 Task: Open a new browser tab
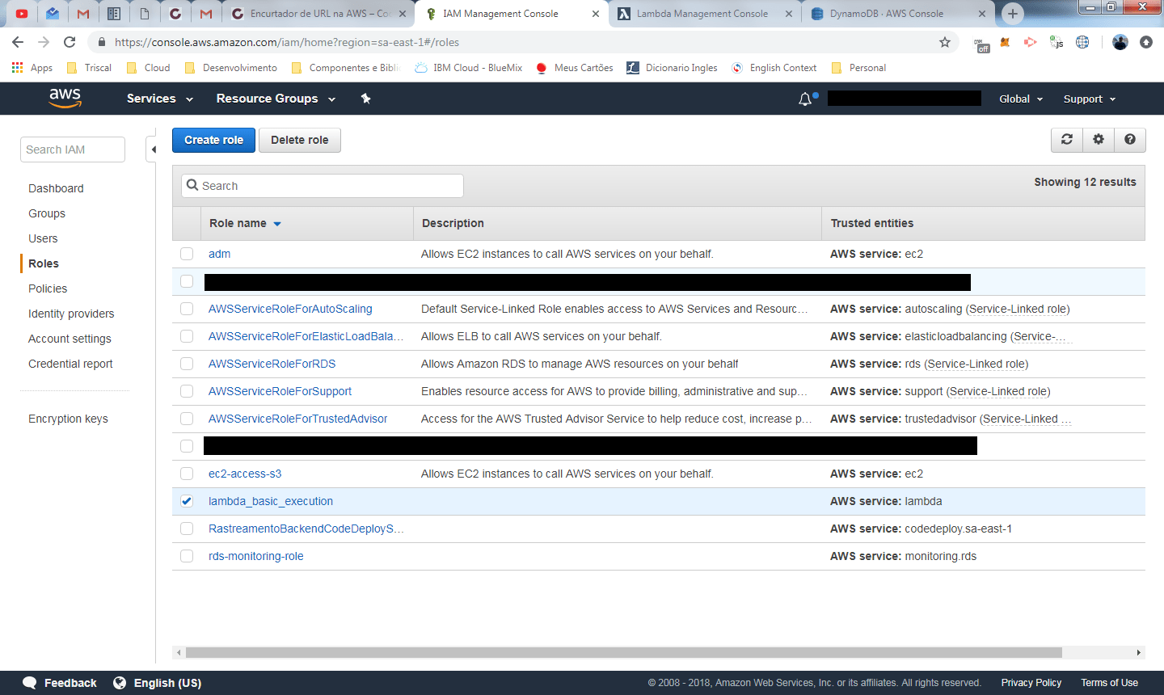coord(1012,14)
